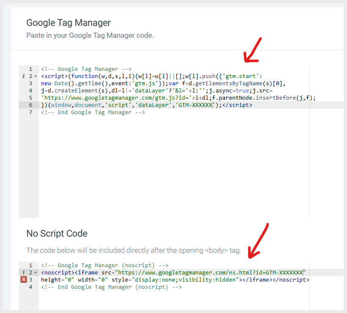The height and width of the screenshot is (313, 347).
Task: Click the info icon beside line 2 in GTM editor
Action: (23, 76)
